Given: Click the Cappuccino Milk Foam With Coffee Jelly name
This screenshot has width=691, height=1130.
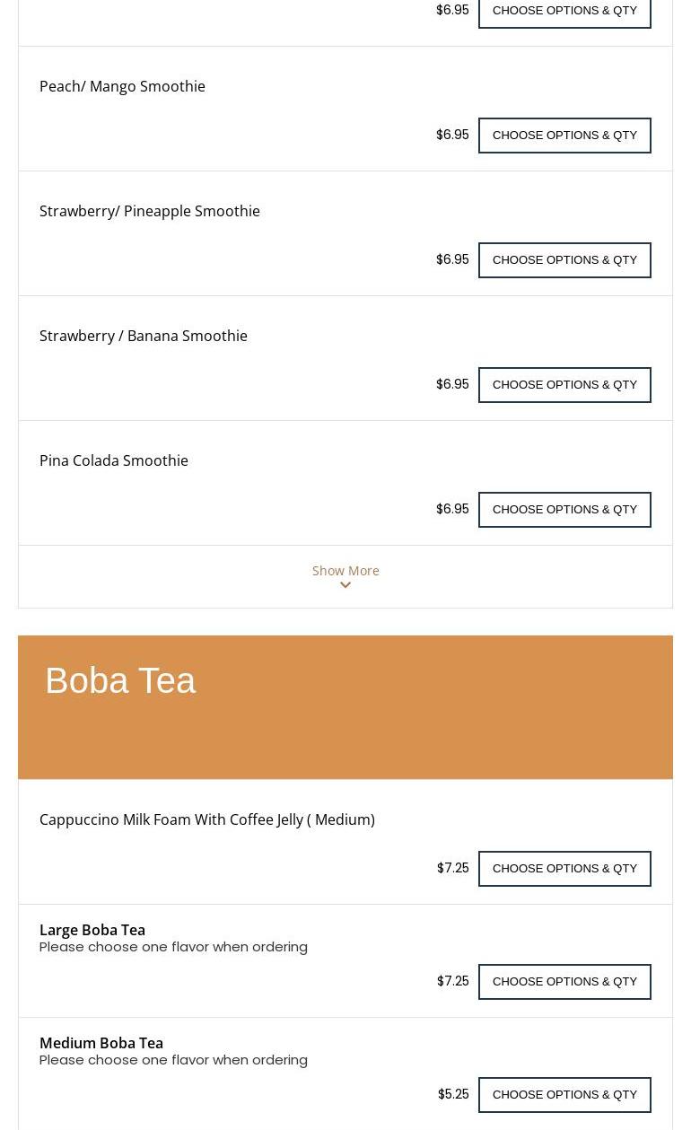Looking at the screenshot, I should [x=207, y=819].
